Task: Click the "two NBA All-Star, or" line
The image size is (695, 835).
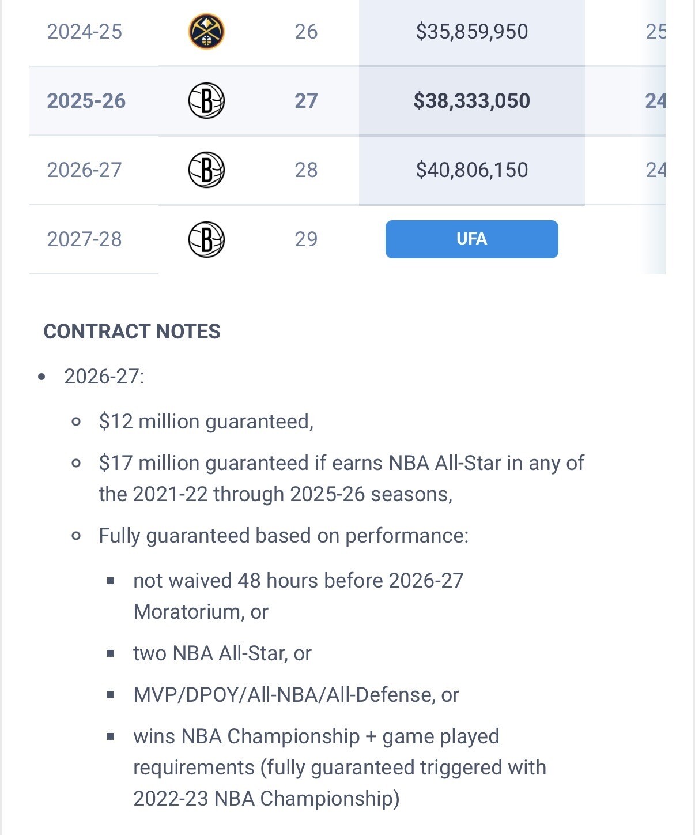Action: (x=222, y=653)
